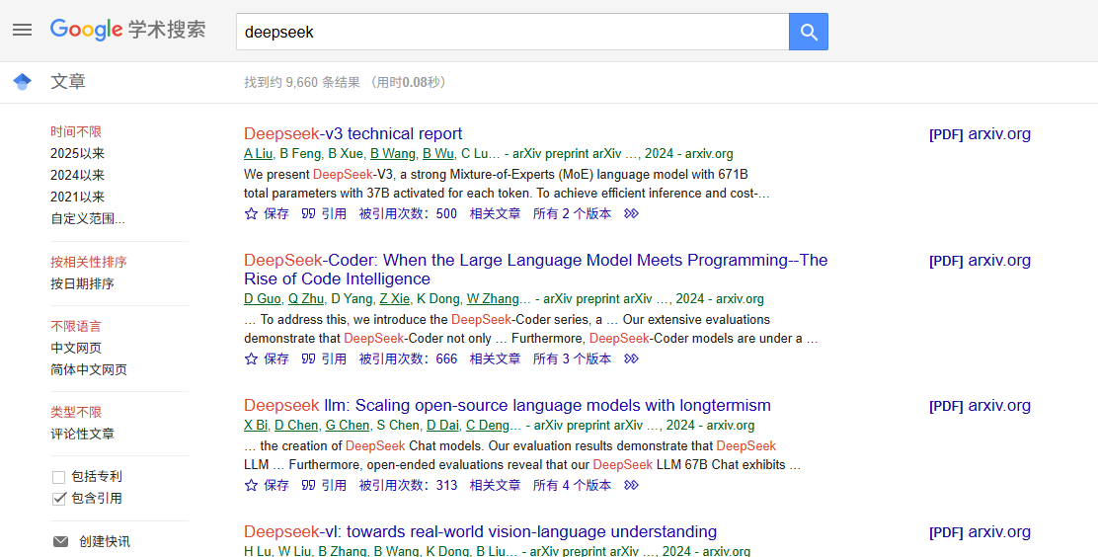Open the Deepseek-vl vision-language title
Image resolution: width=1098 pixels, height=557 pixels.
pyautogui.click(x=480, y=531)
